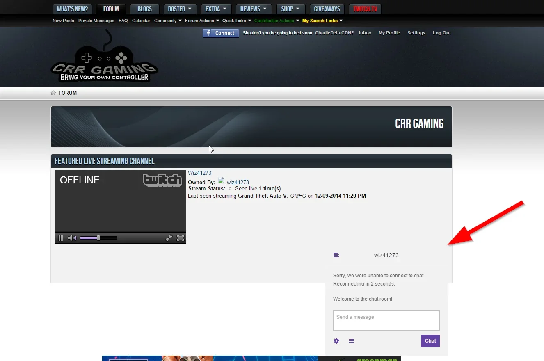This screenshot has width=544, height=361.
Task: Click the purple Chat button
Action: pos(430,341)
